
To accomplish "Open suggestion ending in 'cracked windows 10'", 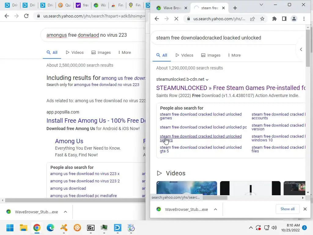I will (278, 138).
